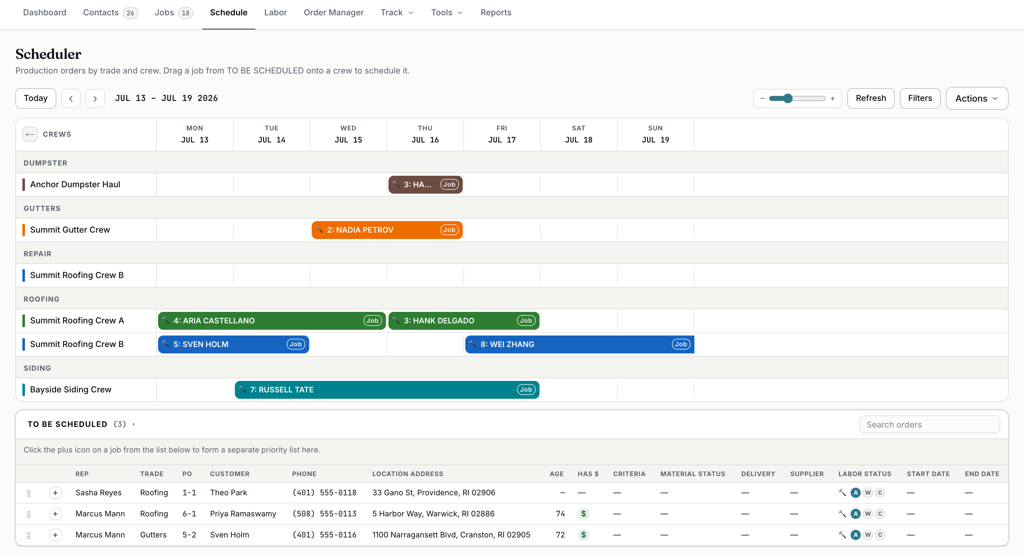This screenshot has width=1024, height=556.
Task: Sort by the CUSTOMER column header
Action: [230, 474]
